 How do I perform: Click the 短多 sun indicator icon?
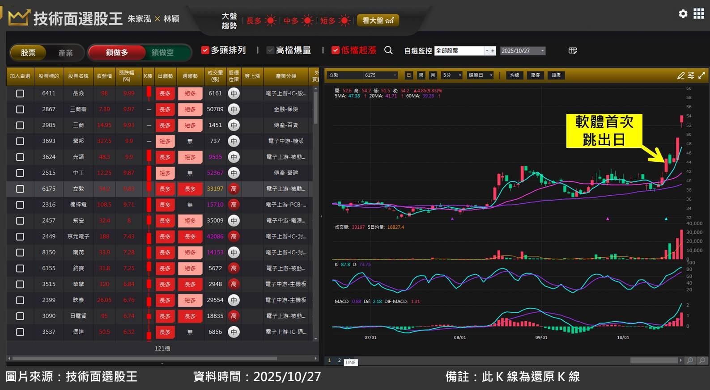tap(344, 21)
